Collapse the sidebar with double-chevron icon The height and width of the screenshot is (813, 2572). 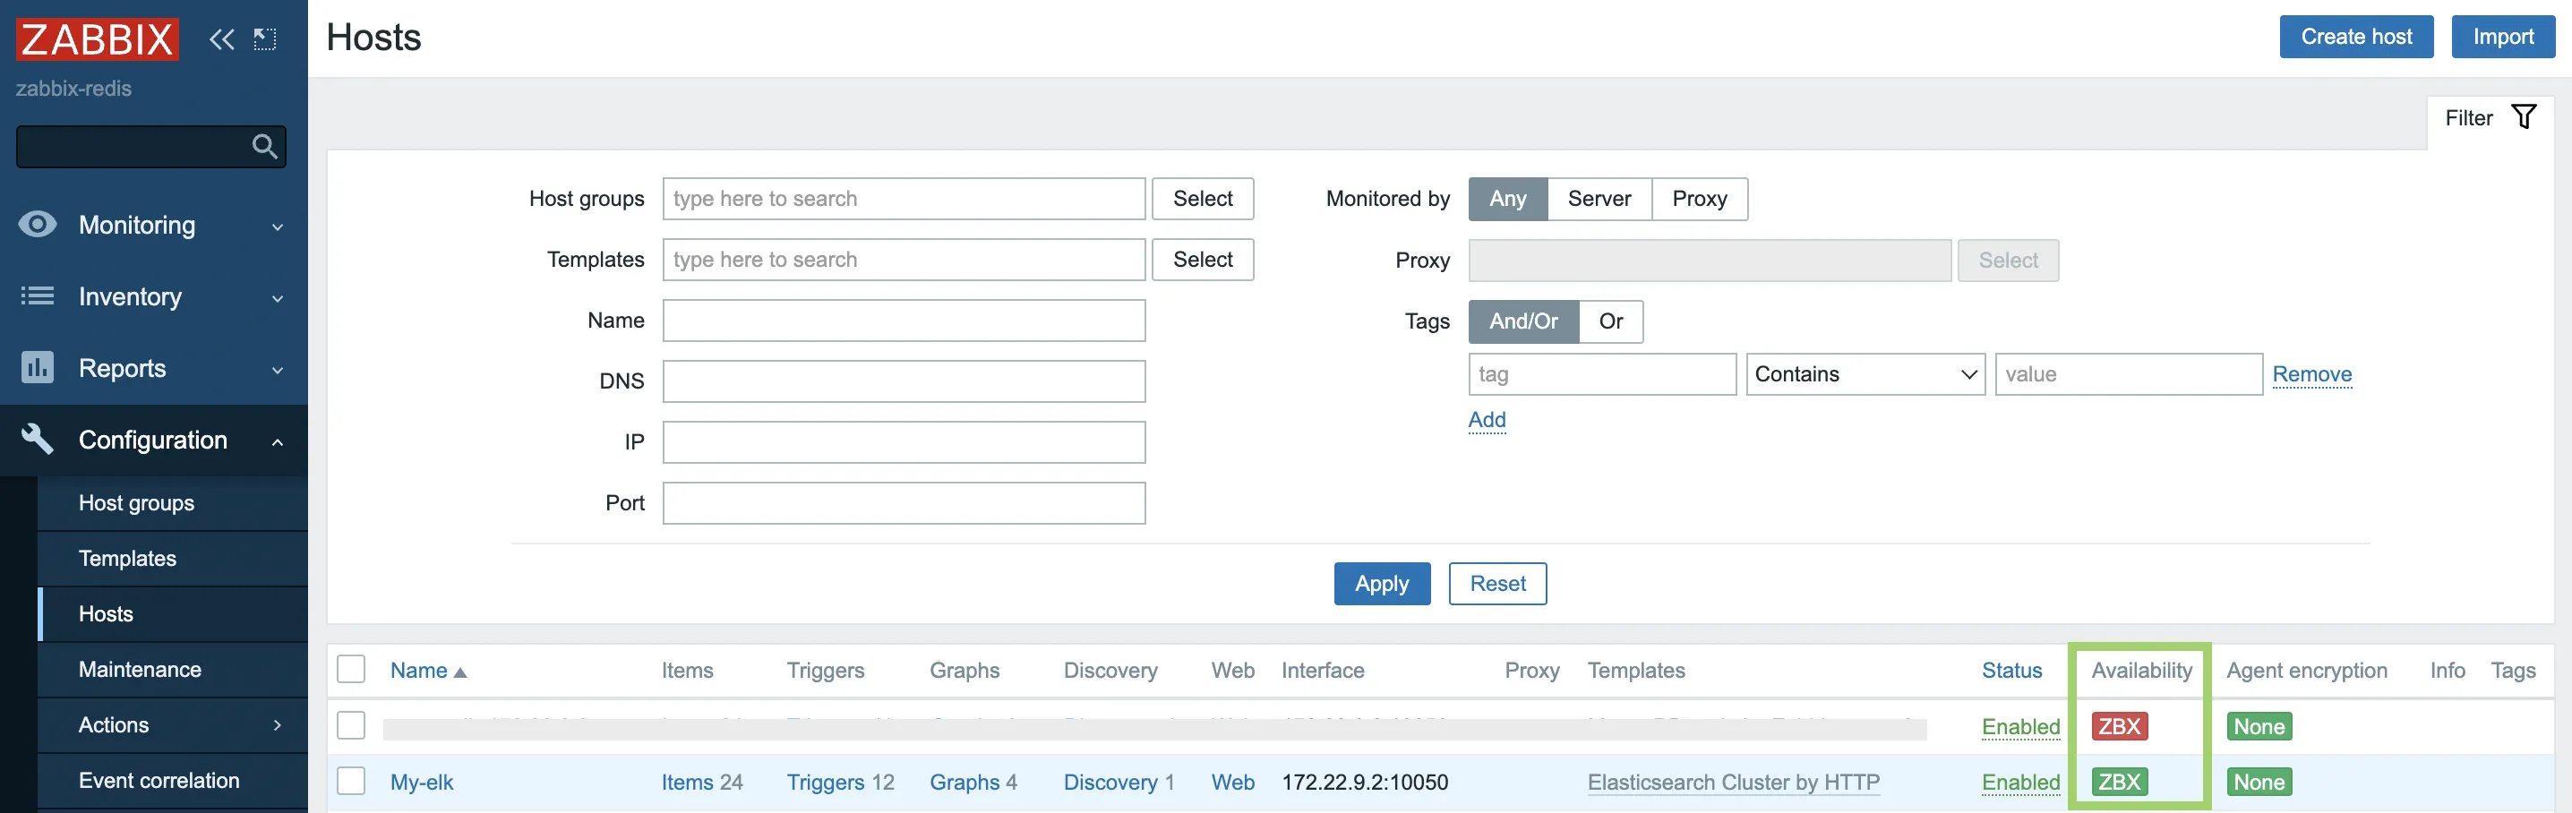[x=220, y=39]
